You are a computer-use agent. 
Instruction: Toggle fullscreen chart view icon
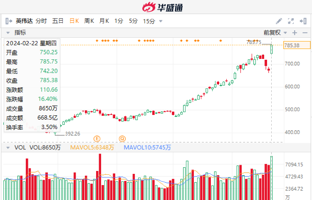click(291, 21)
